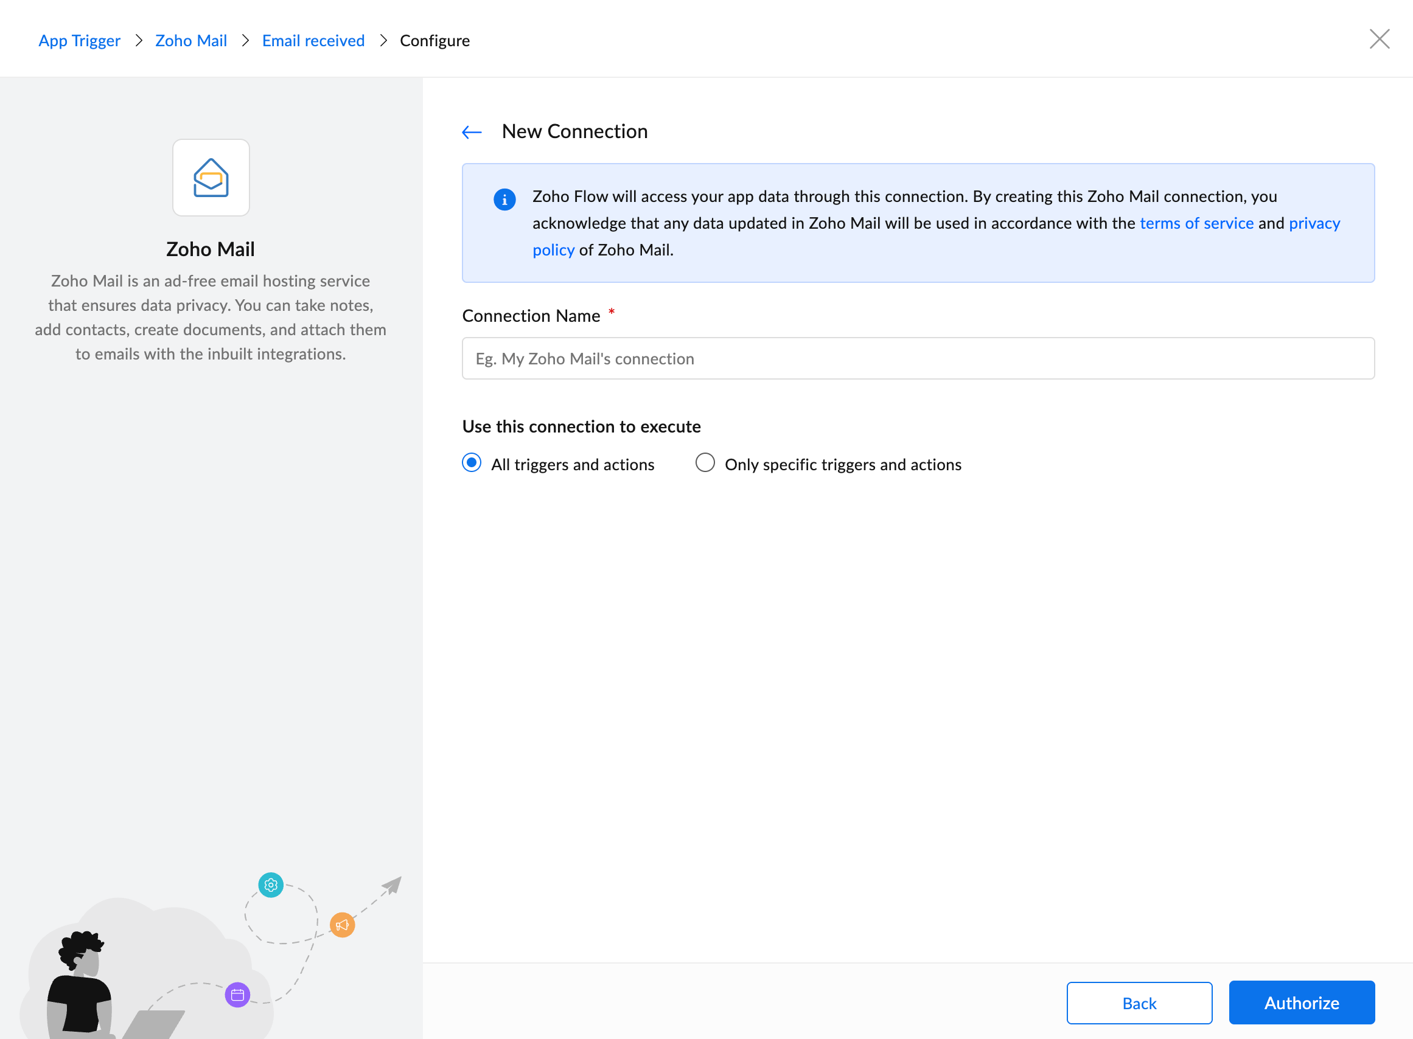Click the orange megaphone icon in illustration
This screenshot has width=1413, height=1039.
[x=342, y=925]
